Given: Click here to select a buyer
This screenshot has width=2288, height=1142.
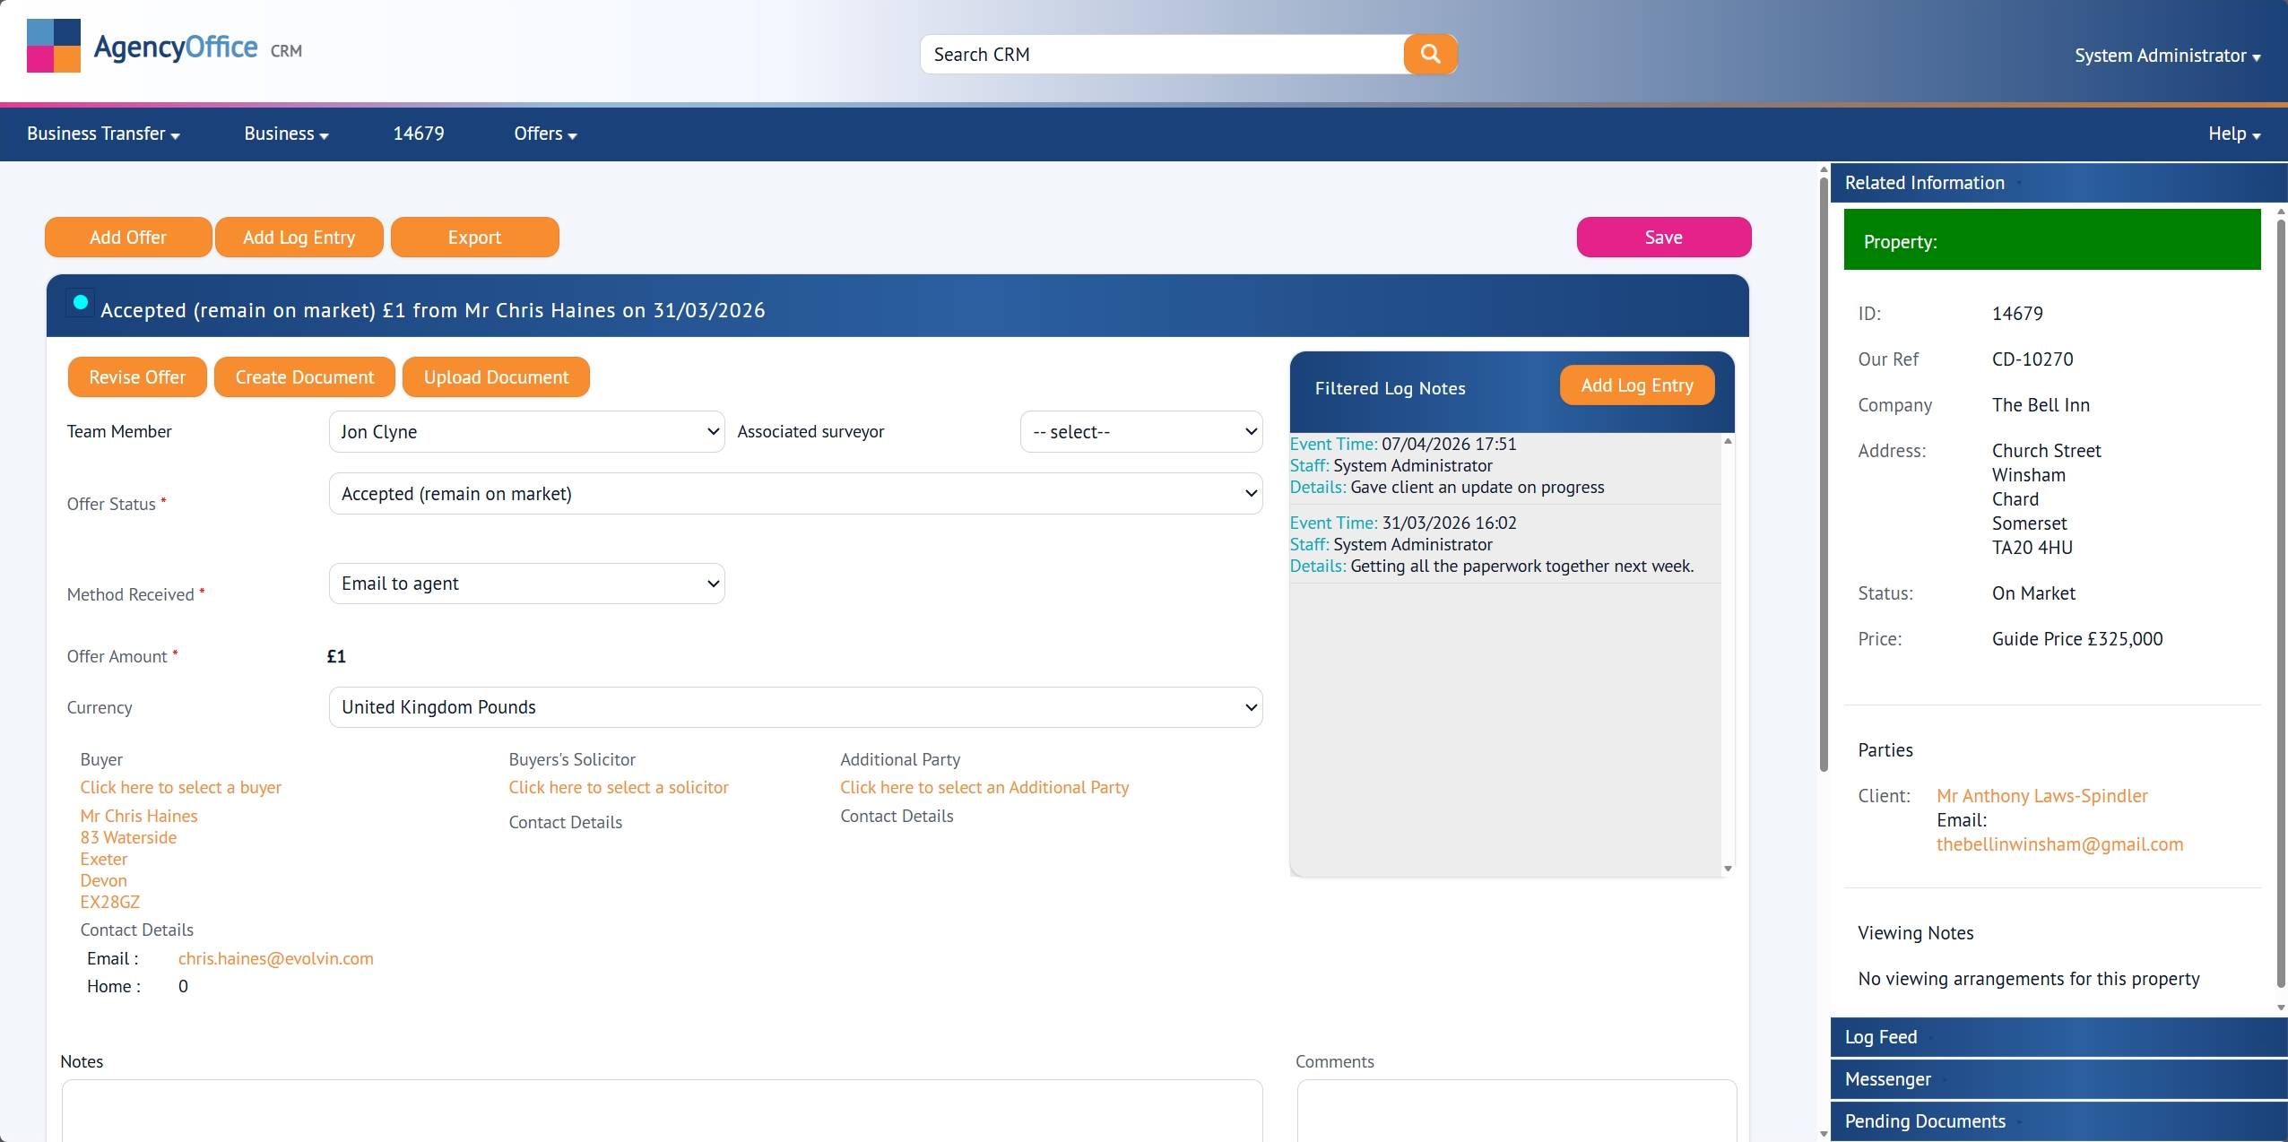Looking at the screenshot, I should click(181, 787).
